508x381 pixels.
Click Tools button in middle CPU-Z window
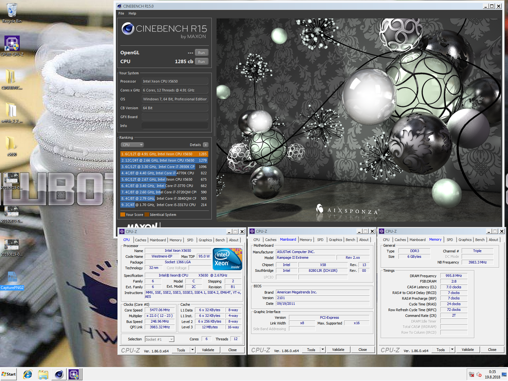[311, 350]
